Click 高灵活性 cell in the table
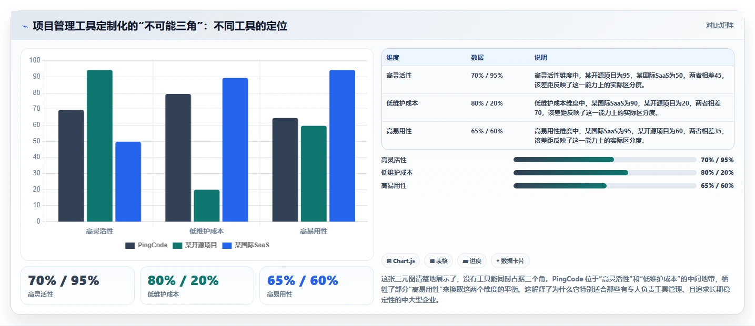This screenshot has height=326, width=755. point(399,76)
